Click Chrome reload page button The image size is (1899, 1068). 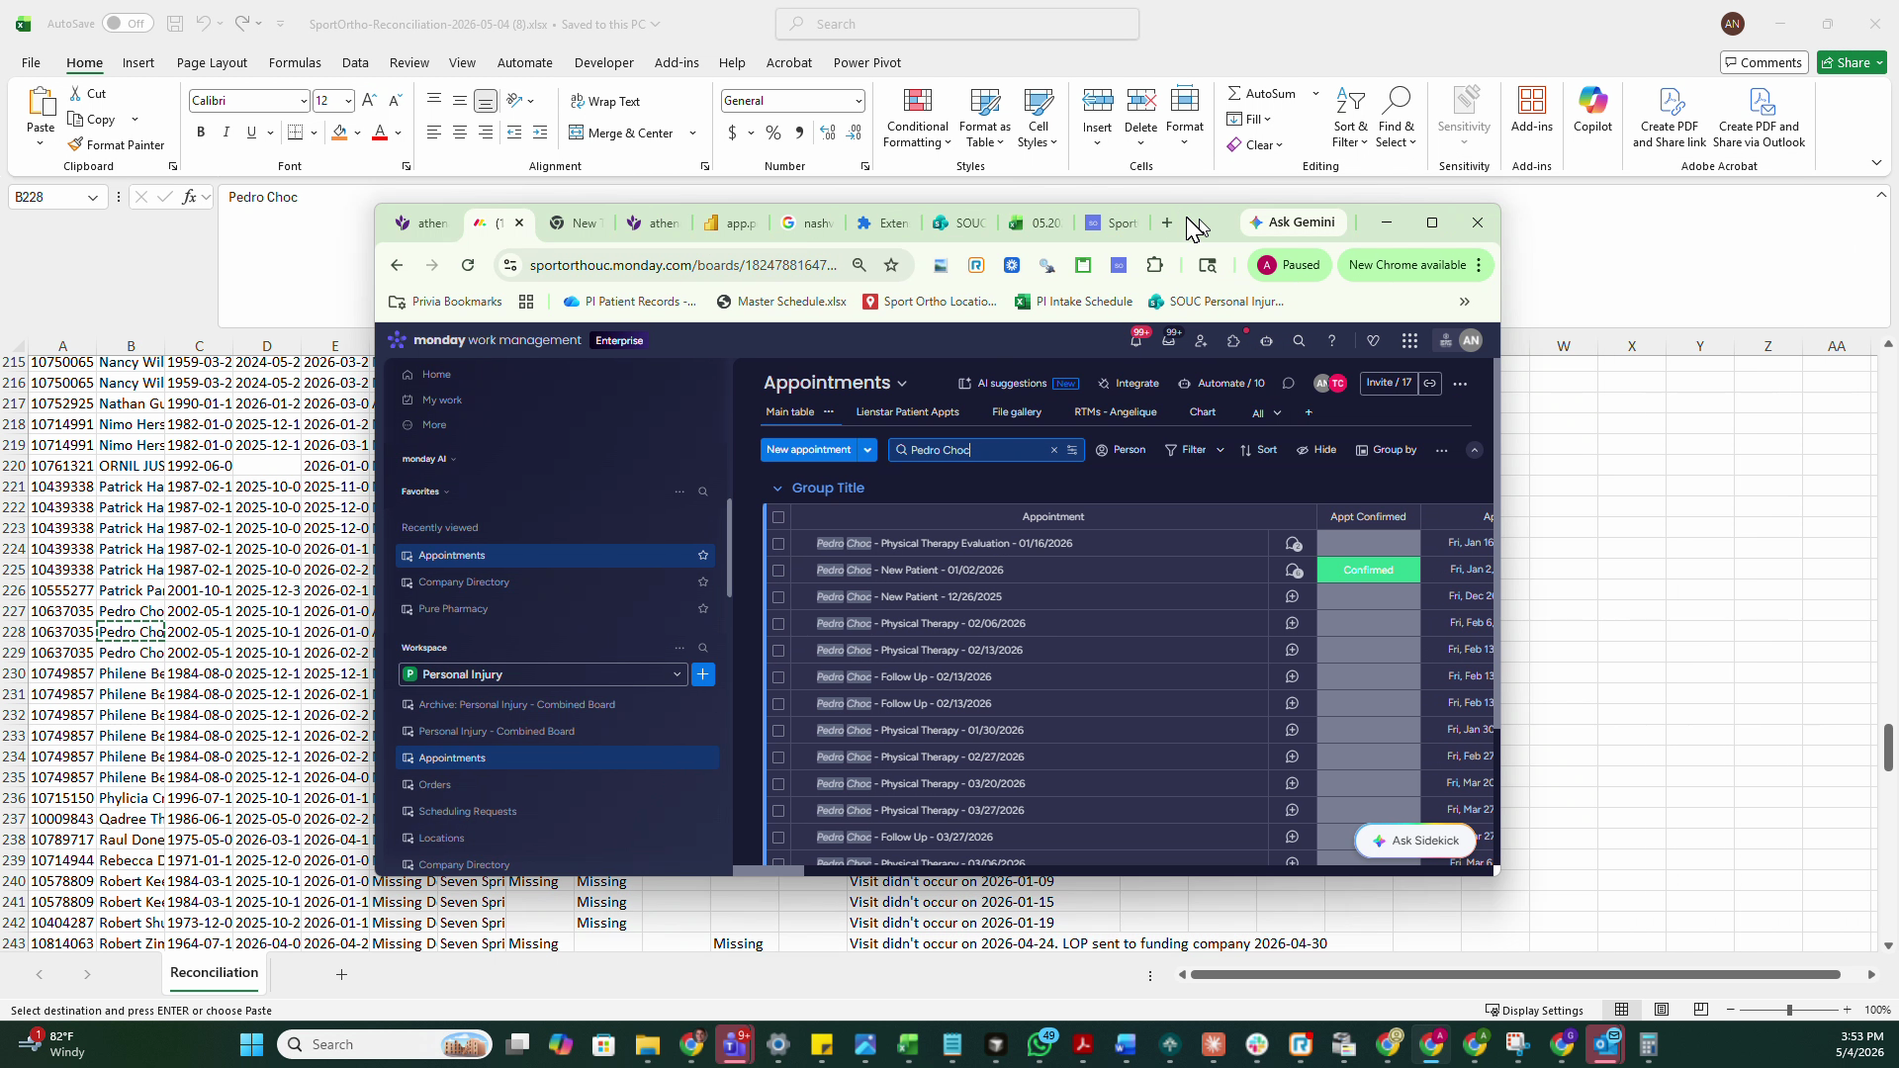tap(468, 265)
